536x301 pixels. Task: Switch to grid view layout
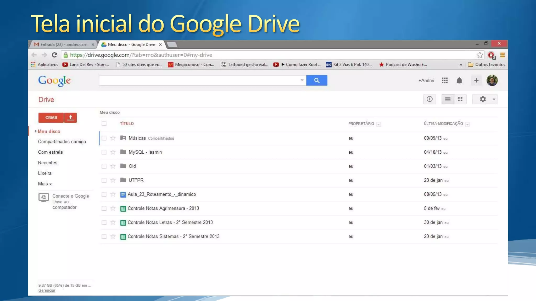point(460,99)
